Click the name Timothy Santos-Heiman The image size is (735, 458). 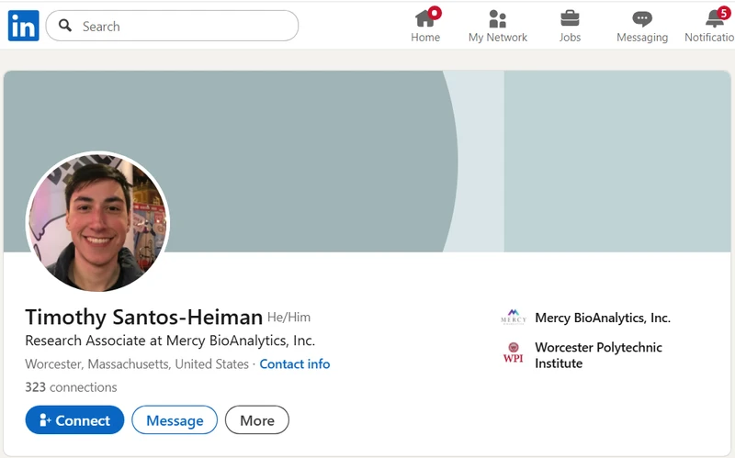[144, 317]
